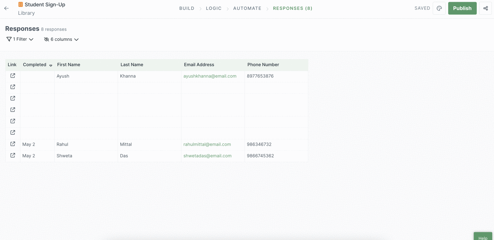
Task: Open the sort chevron on the Completed column
Action: click(51, 65)
